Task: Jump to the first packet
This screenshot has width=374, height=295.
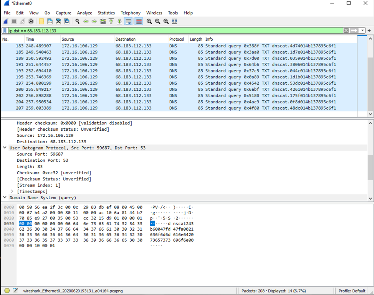Action: point(111,21)
